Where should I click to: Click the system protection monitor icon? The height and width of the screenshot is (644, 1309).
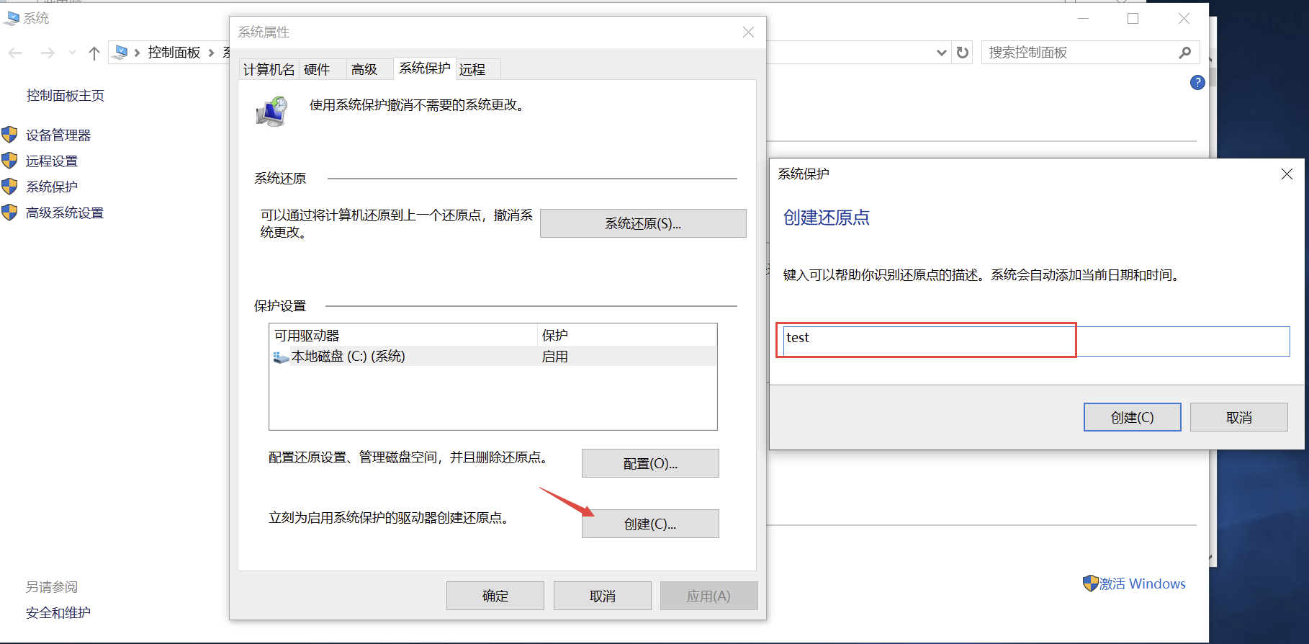(272, 112)
